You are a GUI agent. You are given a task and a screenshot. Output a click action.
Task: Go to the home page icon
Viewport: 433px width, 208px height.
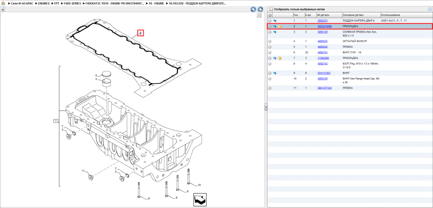click(x=3, y=4)
